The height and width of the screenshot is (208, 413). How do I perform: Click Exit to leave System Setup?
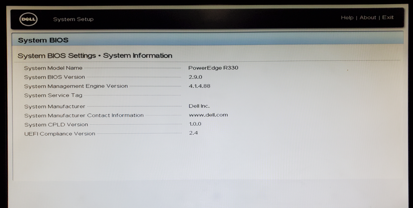click(388, 17)
